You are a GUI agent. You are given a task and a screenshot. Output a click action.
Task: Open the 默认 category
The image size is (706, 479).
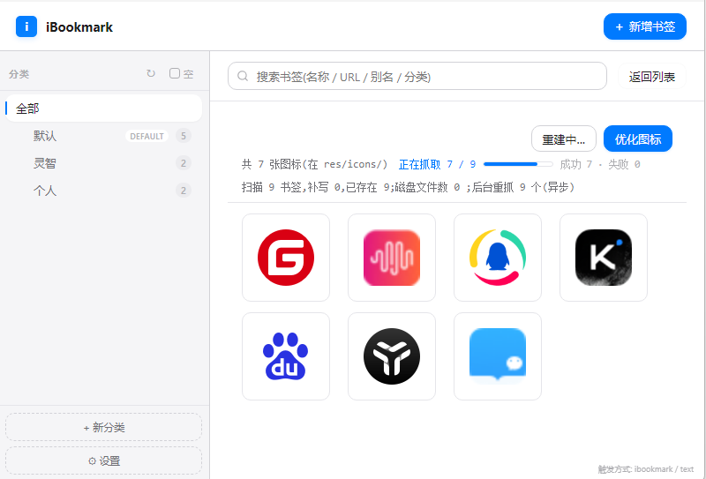coord(103,136)
